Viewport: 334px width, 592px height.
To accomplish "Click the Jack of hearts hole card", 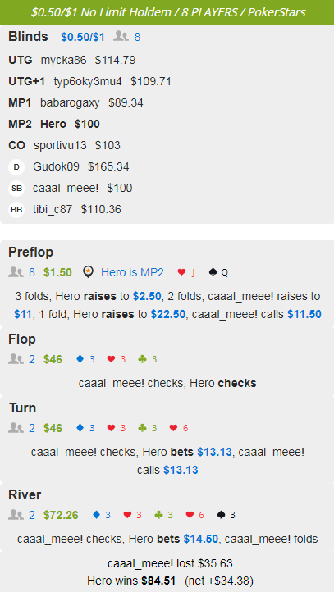I will click(x=186, y=272).
